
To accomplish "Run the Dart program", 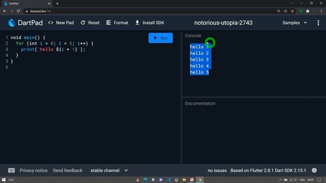I will click(x=160, y=38).
